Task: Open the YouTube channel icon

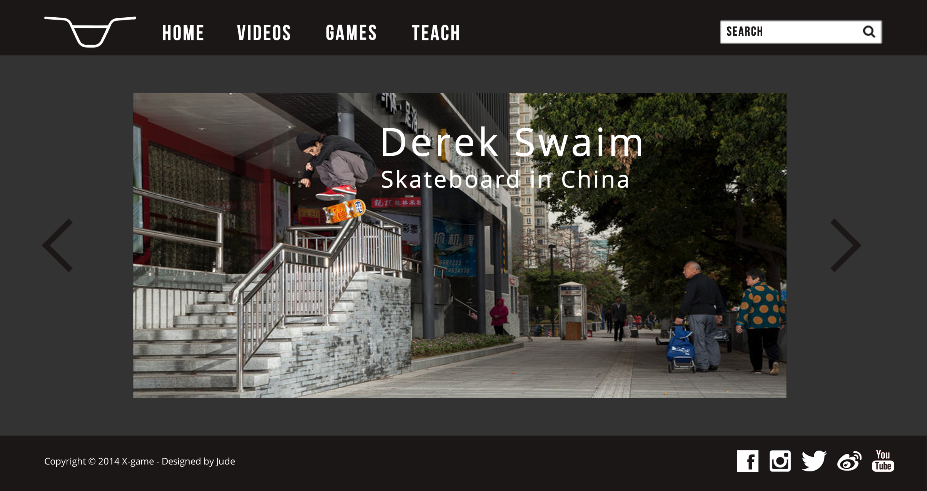Action: [x=883, y=461]
